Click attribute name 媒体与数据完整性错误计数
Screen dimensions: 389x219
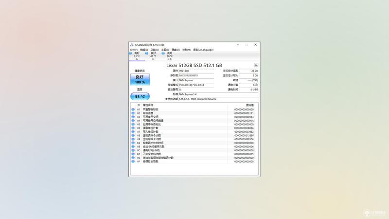[x=159, y=158]
